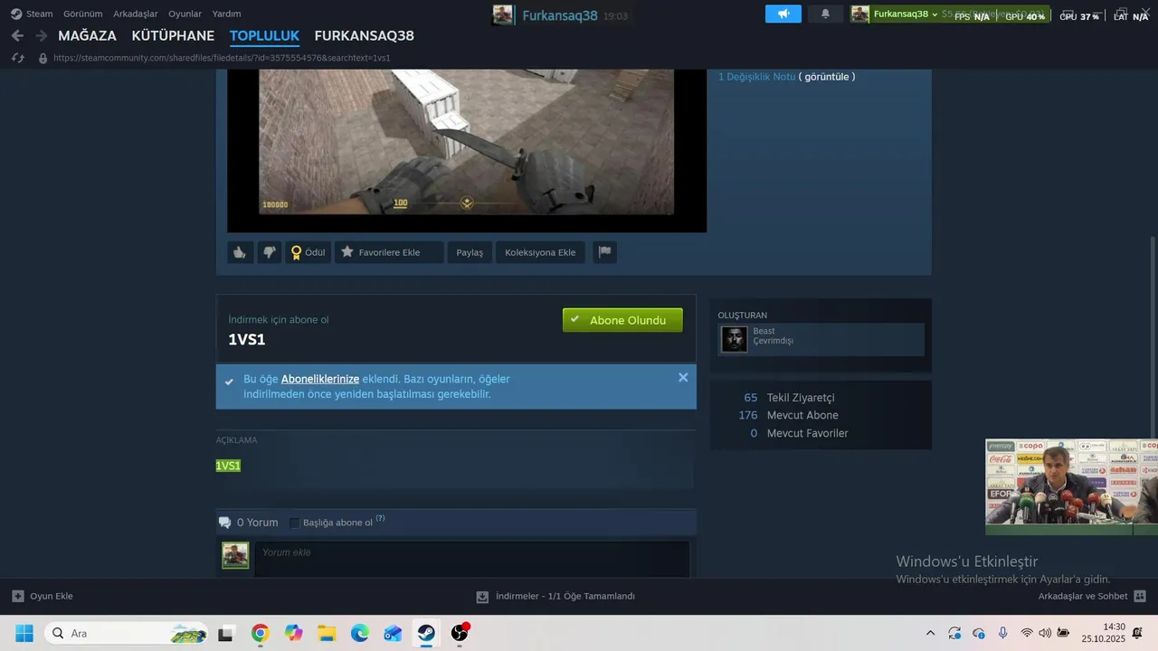Switch to the TOPLULUK tab
1158x651 pixels.
pos(264,36)
